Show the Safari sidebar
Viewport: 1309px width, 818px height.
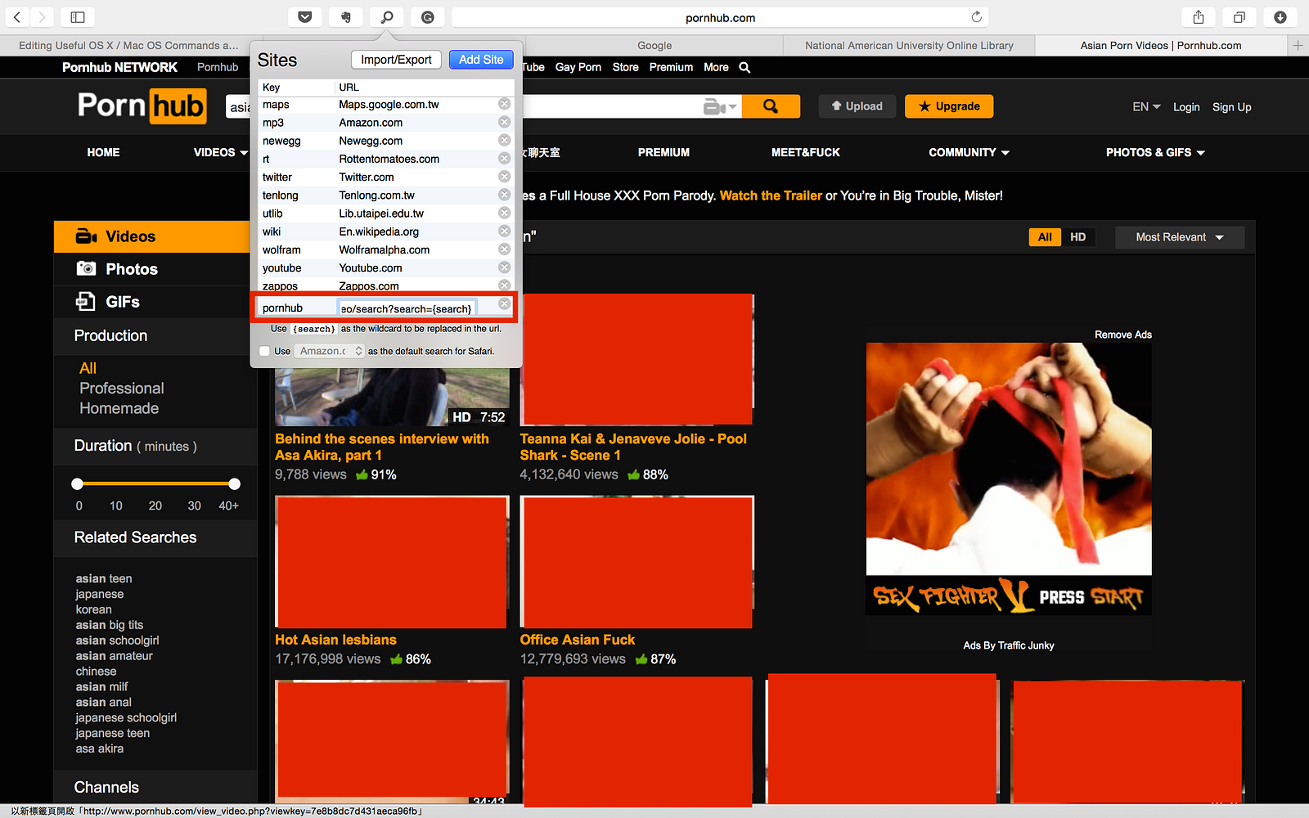(78, 16)
